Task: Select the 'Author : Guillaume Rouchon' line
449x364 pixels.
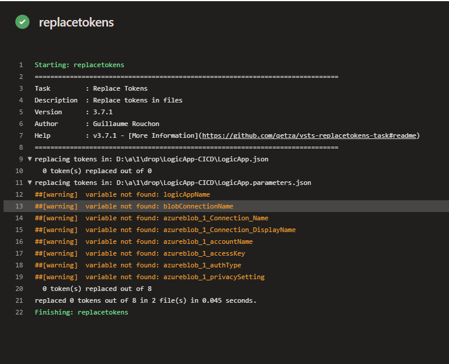Action: pyautogui.click(x=97, y=124)
